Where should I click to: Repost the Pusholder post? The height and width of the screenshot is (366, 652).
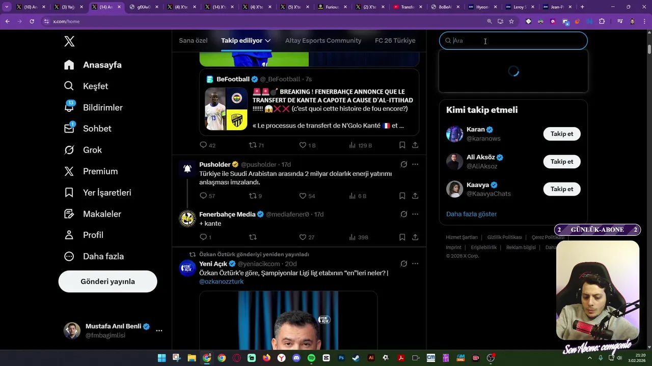point(255,196)
